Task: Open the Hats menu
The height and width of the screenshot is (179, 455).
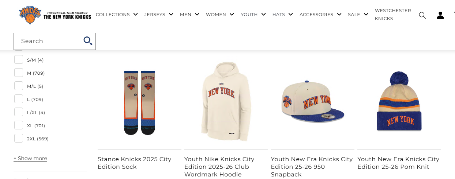Action: pyautogui.click(x=283, y=15)
